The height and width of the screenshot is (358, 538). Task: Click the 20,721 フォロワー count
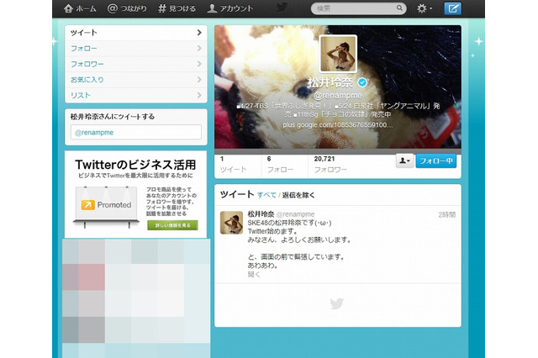click(330, 164)
